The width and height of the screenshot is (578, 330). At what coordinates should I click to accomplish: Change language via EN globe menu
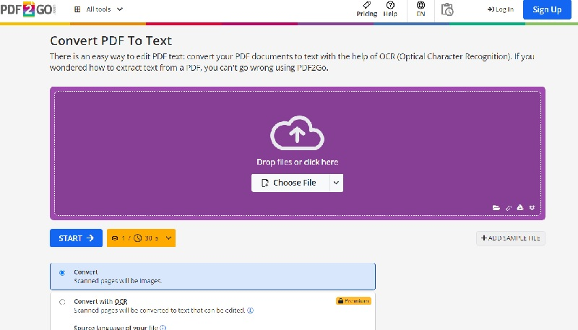tap(420, 9)
